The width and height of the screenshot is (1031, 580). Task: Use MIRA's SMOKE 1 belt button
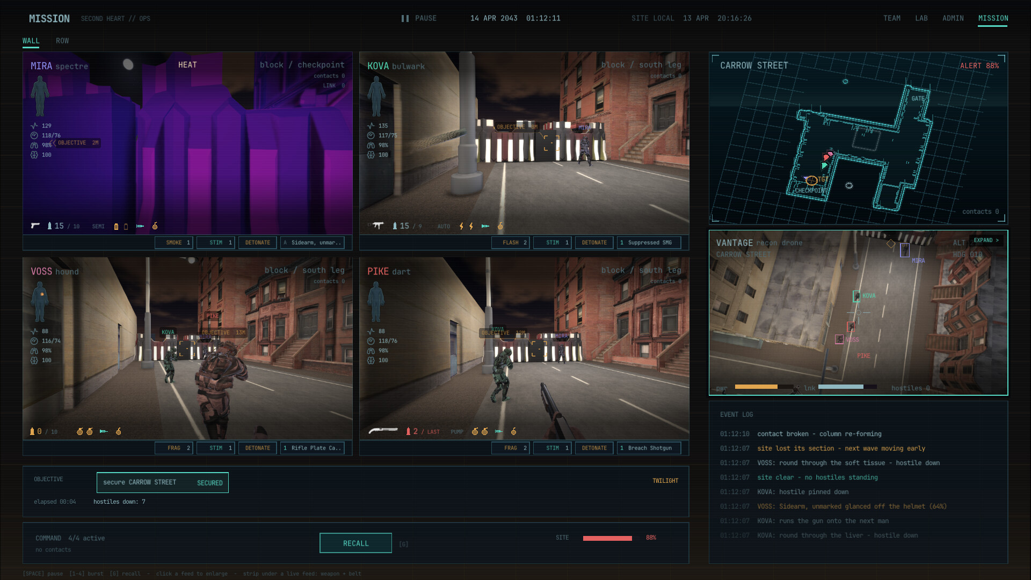[x=174, y=243]
